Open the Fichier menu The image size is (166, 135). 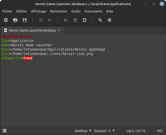[x=7, y=11]
